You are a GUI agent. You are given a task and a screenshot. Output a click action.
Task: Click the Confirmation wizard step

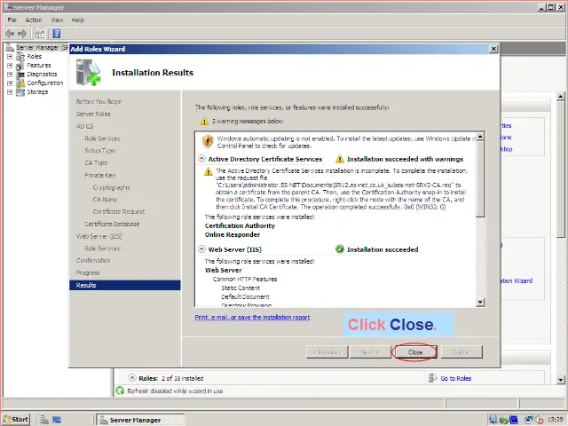pyautogui.click(x=93, y=261)
